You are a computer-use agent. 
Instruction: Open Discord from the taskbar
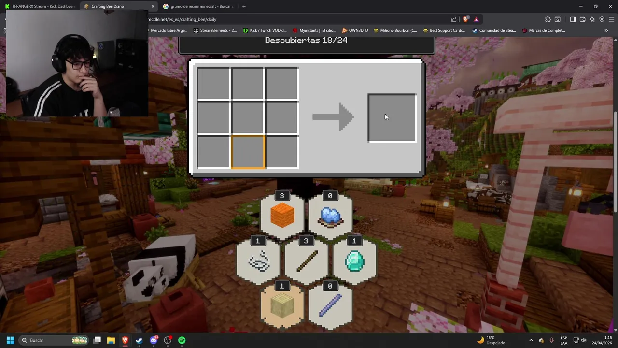(x=154, y=340)
